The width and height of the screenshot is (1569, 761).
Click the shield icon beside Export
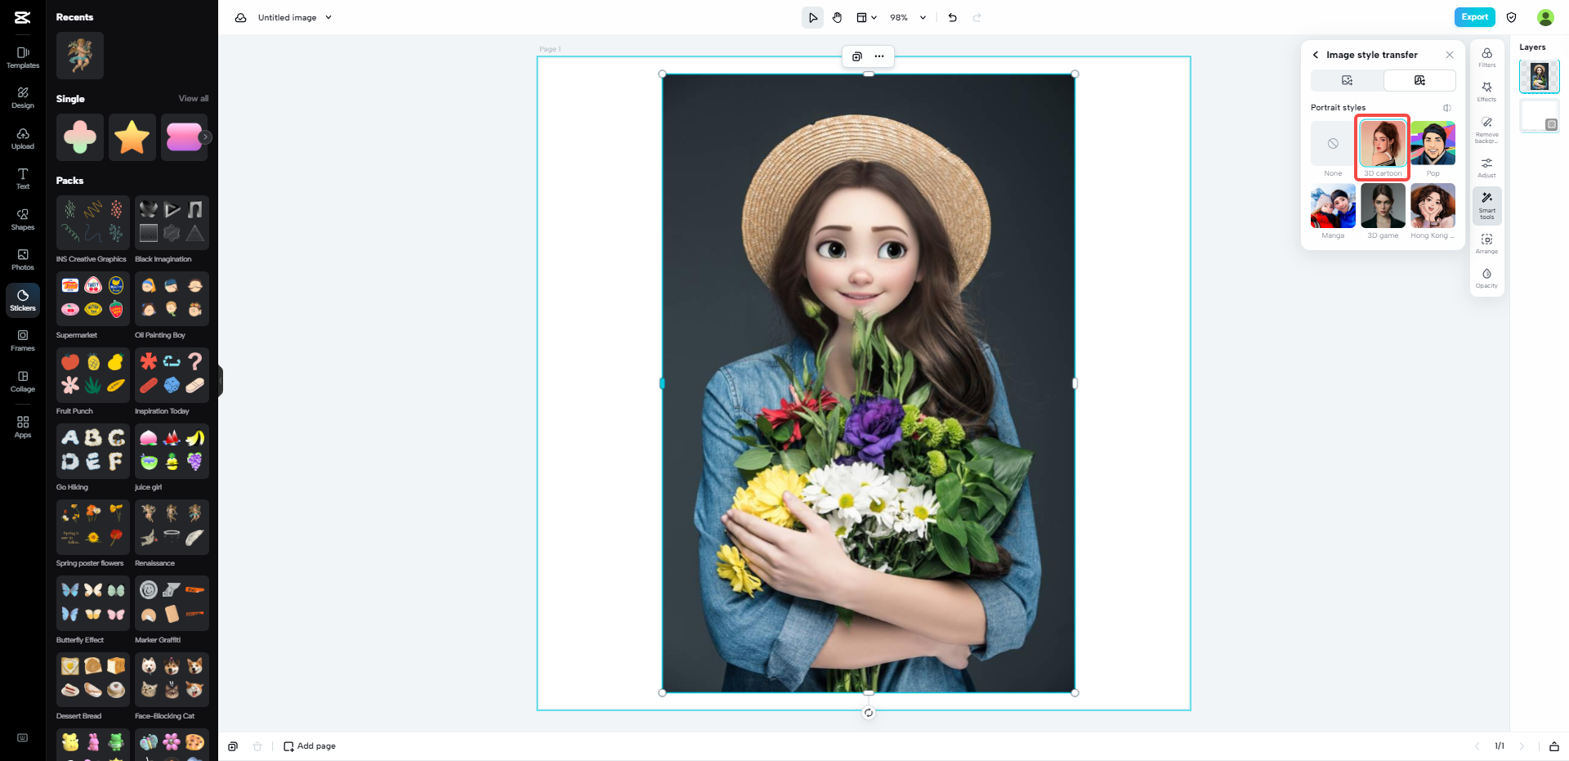(1512, 17)
